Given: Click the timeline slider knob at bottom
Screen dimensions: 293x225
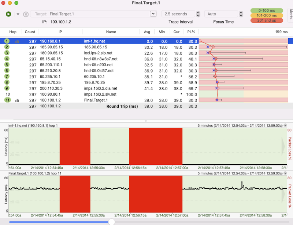Looking at the screenshot, I should coord(112,222).
